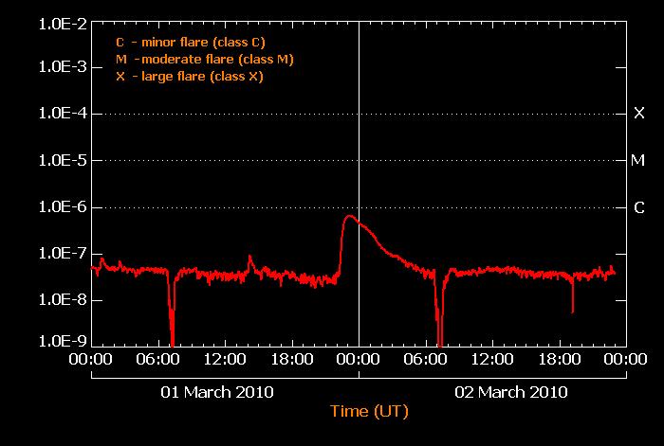Click the peak of the red flare curve
This screenshot has height=446, width=664.
[x=350, y=216]
